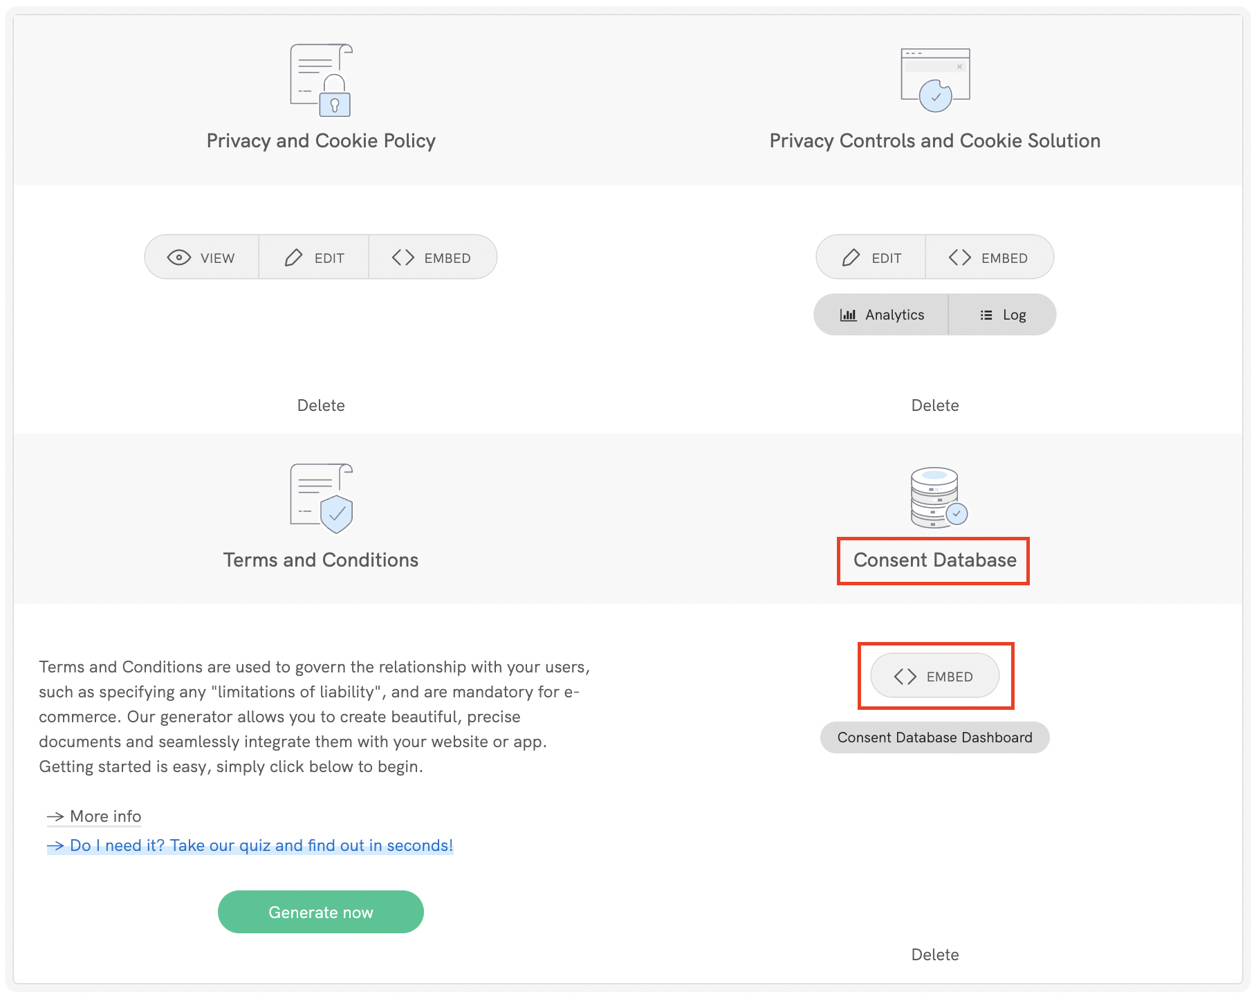The image size is (1256, 999).
Task: Open EDIT for Privacy Controls and Cookie Solution
Action: click(870, 257)
